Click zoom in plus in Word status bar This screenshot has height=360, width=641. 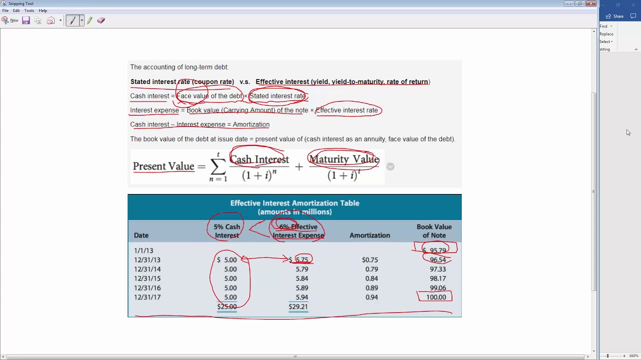coord(624,355)
